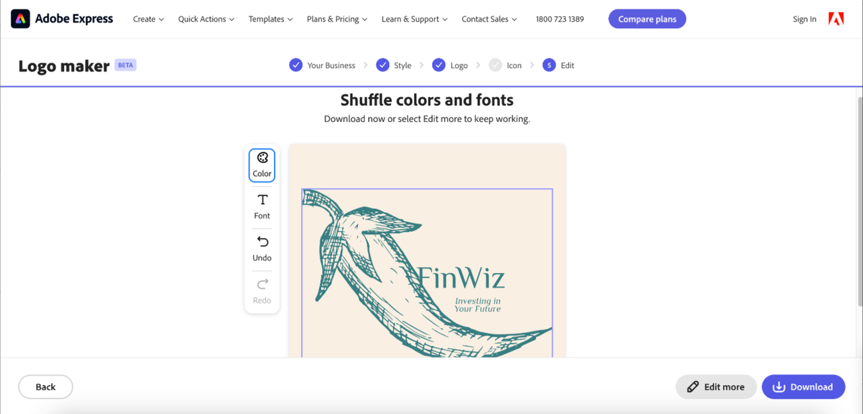
Task: Open the Plans & Pricing dropdown
Action: pos(337,19)
